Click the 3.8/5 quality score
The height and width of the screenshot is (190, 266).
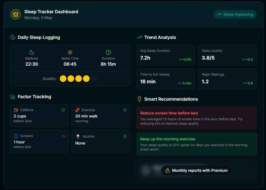208,58
